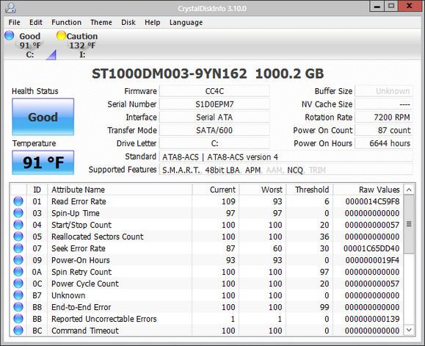Open the Disk menu
The image size is (425, 346).
point(128,22)
